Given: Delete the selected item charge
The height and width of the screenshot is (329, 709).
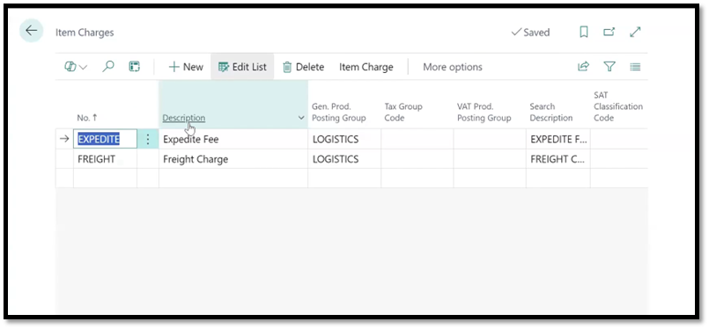Looking at the screenshot, I should [303, 67].
